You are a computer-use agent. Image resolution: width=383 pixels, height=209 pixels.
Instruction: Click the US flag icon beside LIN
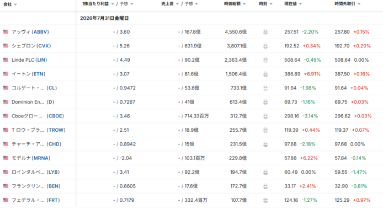(6, 60)
